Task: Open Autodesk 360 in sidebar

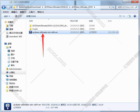Action: pyautogui.click(x=15, y=36)
